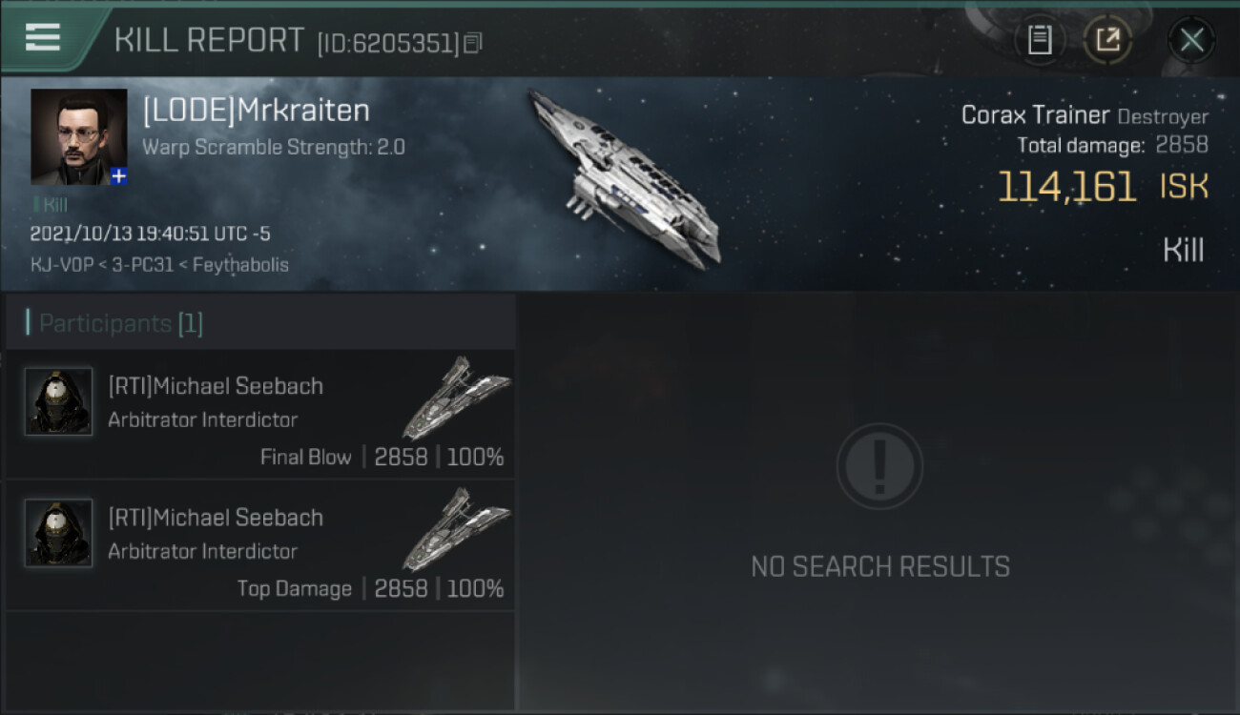Screen dimensions: 1240x715
Task: Open pilot name [LODE]Mrkraiten
Action: click(x=256, y=111)
